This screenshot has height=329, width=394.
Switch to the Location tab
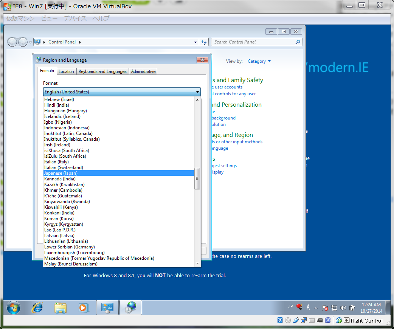[x=66, y=71]
